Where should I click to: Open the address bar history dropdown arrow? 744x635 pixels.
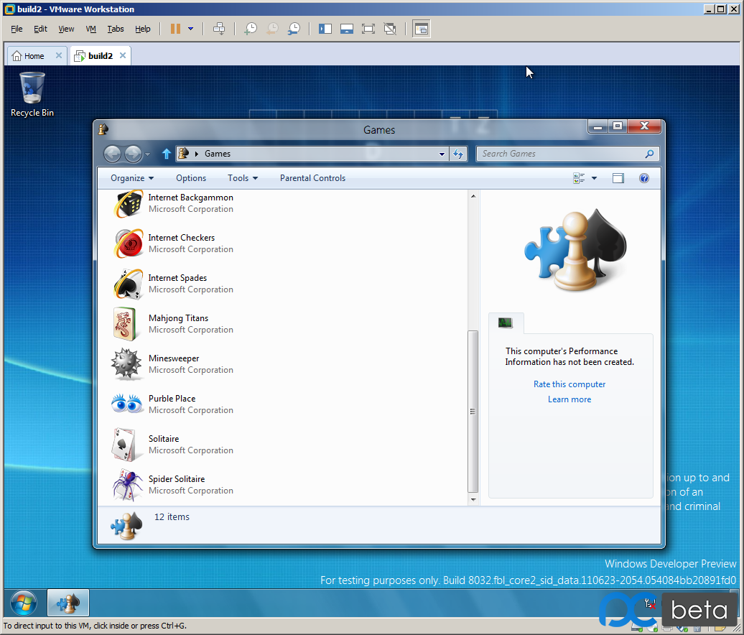coord(442,154)
